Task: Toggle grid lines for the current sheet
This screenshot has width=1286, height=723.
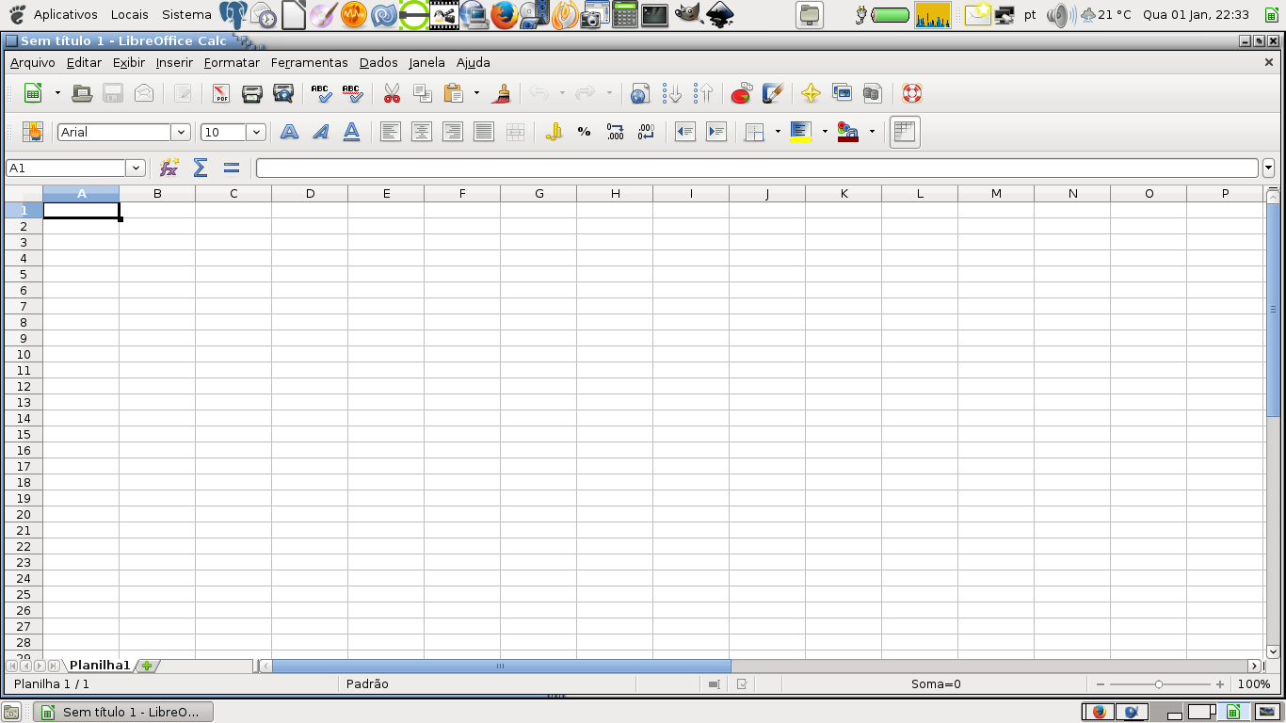Action: 905,132
